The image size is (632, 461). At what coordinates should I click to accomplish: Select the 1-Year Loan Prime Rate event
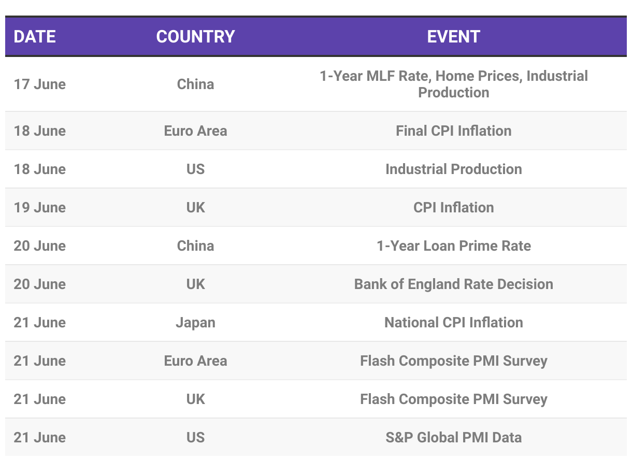pos(453,246)
